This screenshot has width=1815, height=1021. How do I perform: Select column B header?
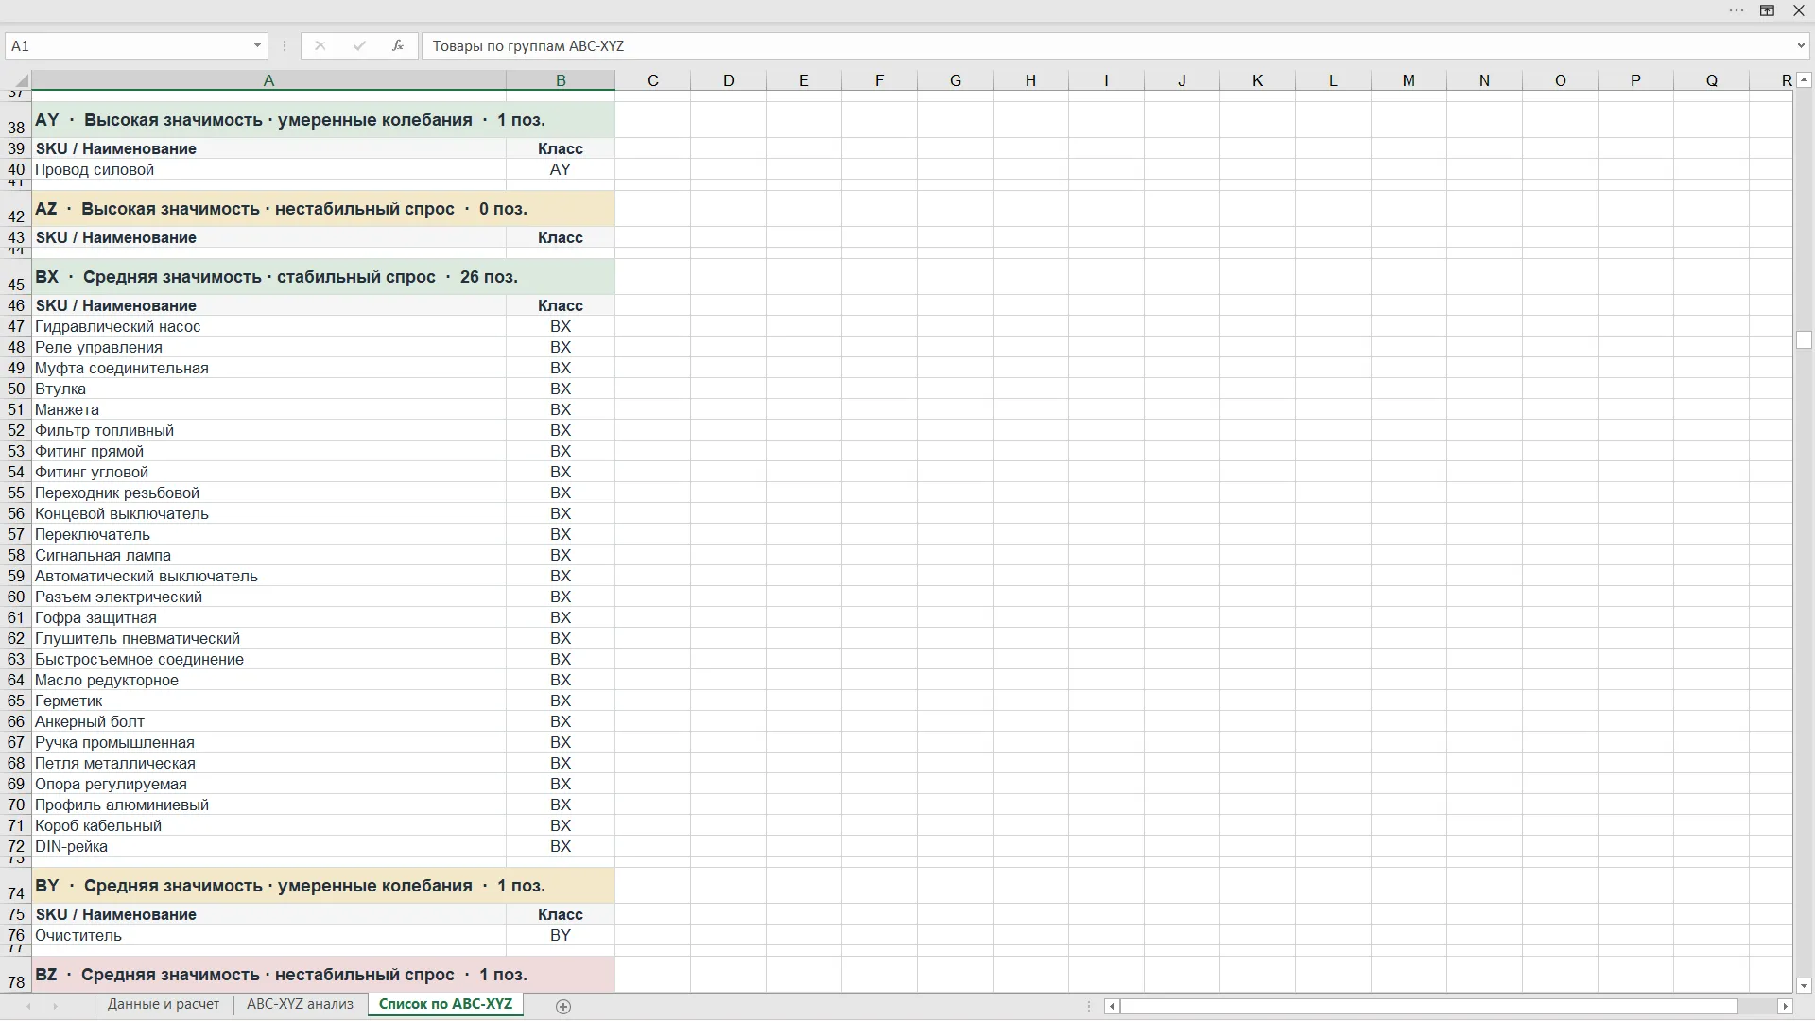pos(561,80)
